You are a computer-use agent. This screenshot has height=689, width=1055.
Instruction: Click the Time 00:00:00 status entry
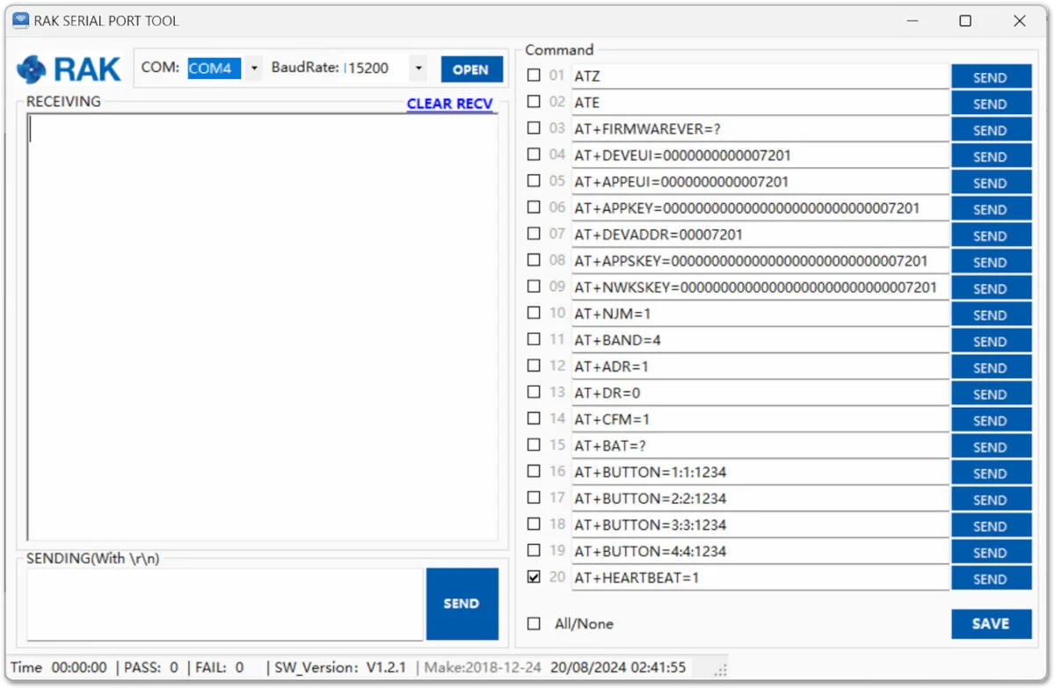pos(59,668)
